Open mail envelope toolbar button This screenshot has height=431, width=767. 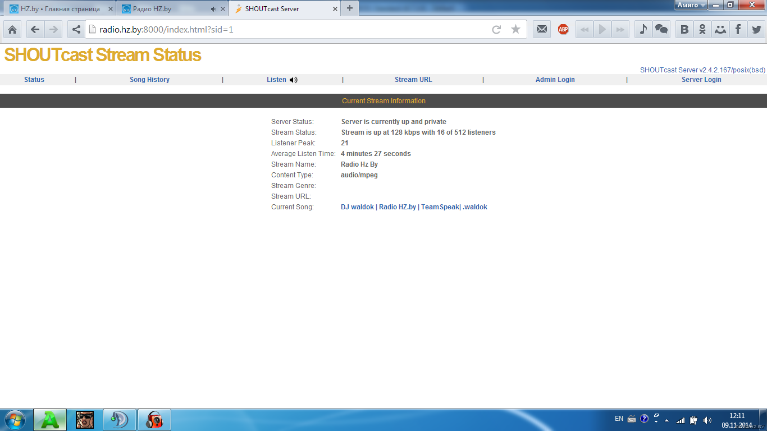pos(542,30)
